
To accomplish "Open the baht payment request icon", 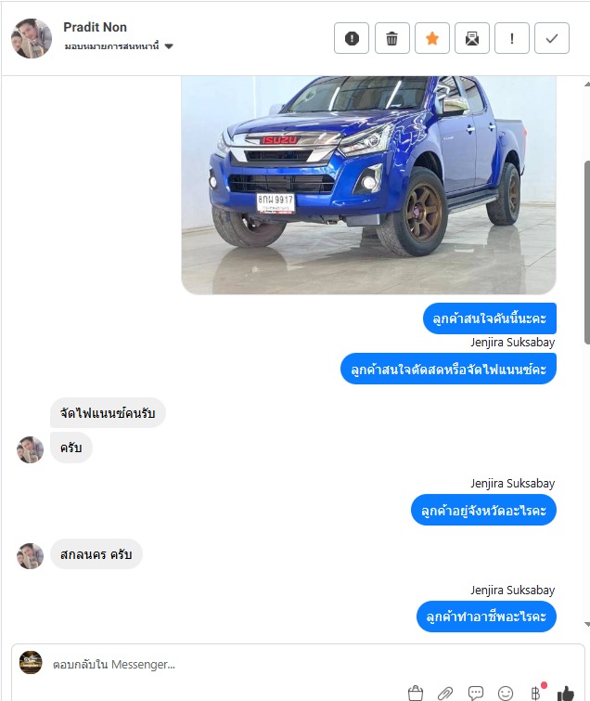I will 536,692.
